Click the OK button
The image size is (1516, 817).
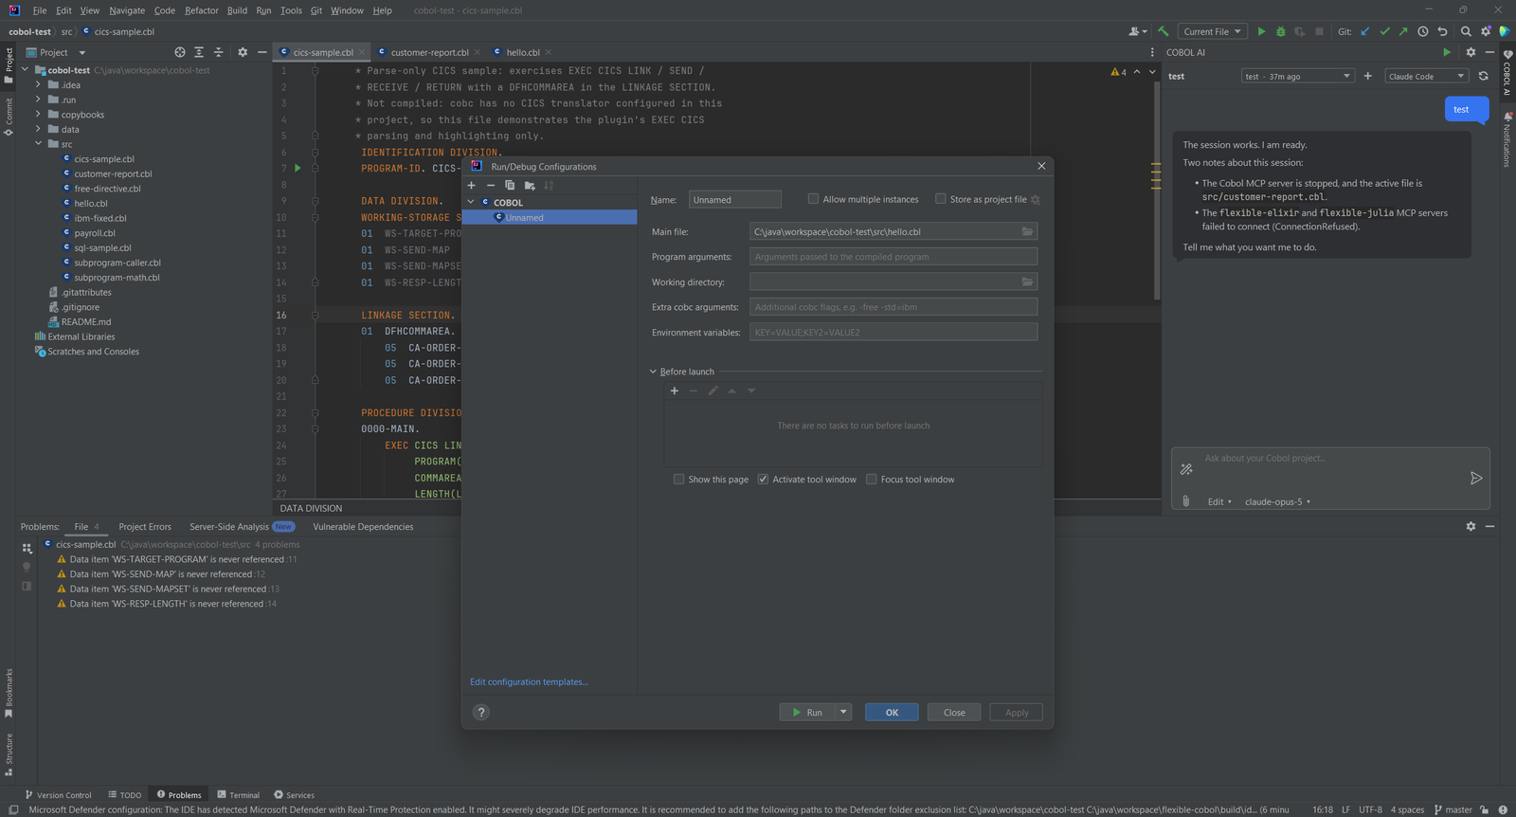pyautogui.click(x=892, y=713)
